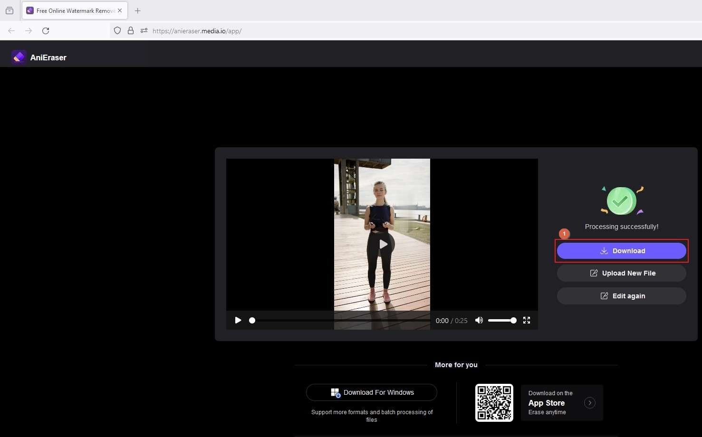This screenshot has width=702, height=437.
Task: Click Upload New File button
Action: [621, 273]
